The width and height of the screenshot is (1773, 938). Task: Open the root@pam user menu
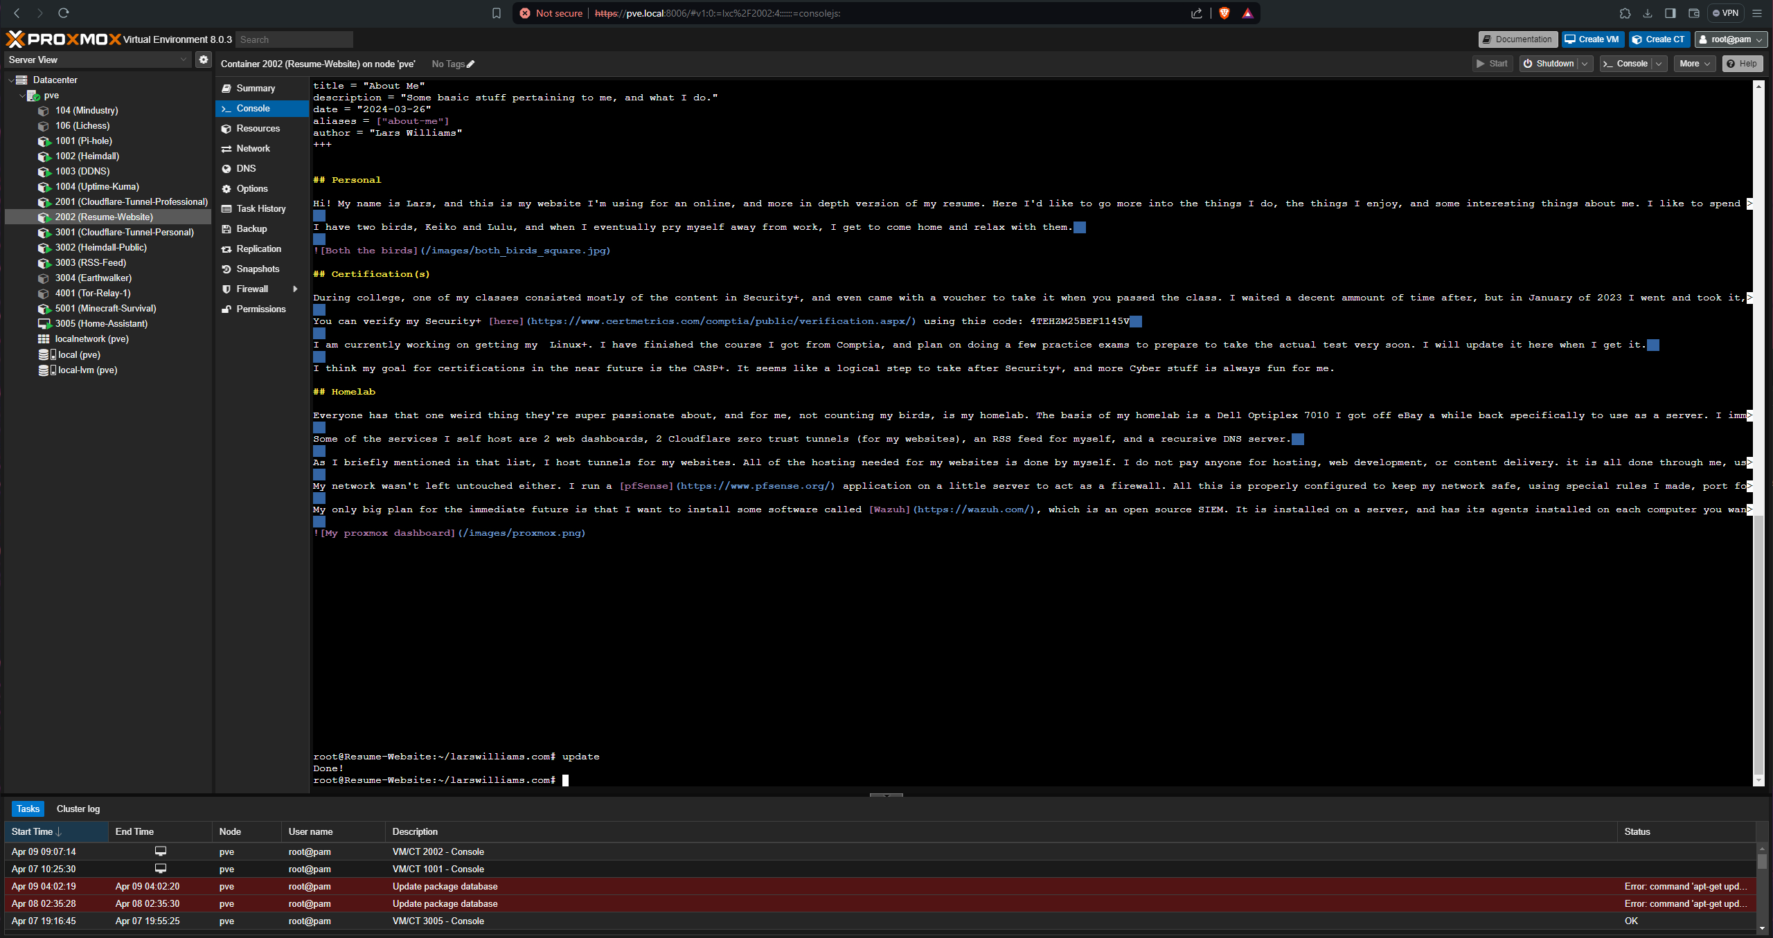click(1731, 39)
